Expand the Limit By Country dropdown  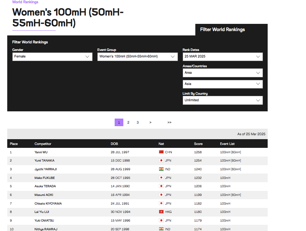point(222,100)
